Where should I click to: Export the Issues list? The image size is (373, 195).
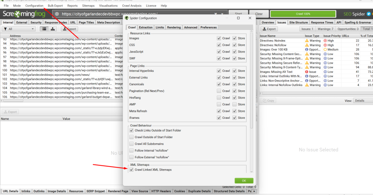pos(269,29)
